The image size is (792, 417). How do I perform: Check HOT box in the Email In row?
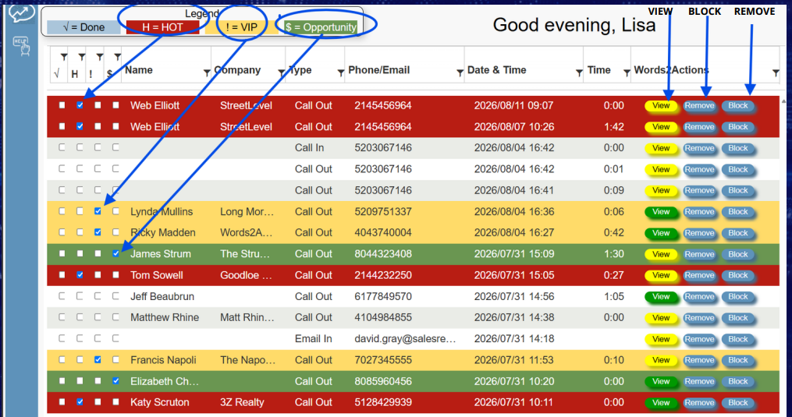pyautogui.click(x=80, y=338)
